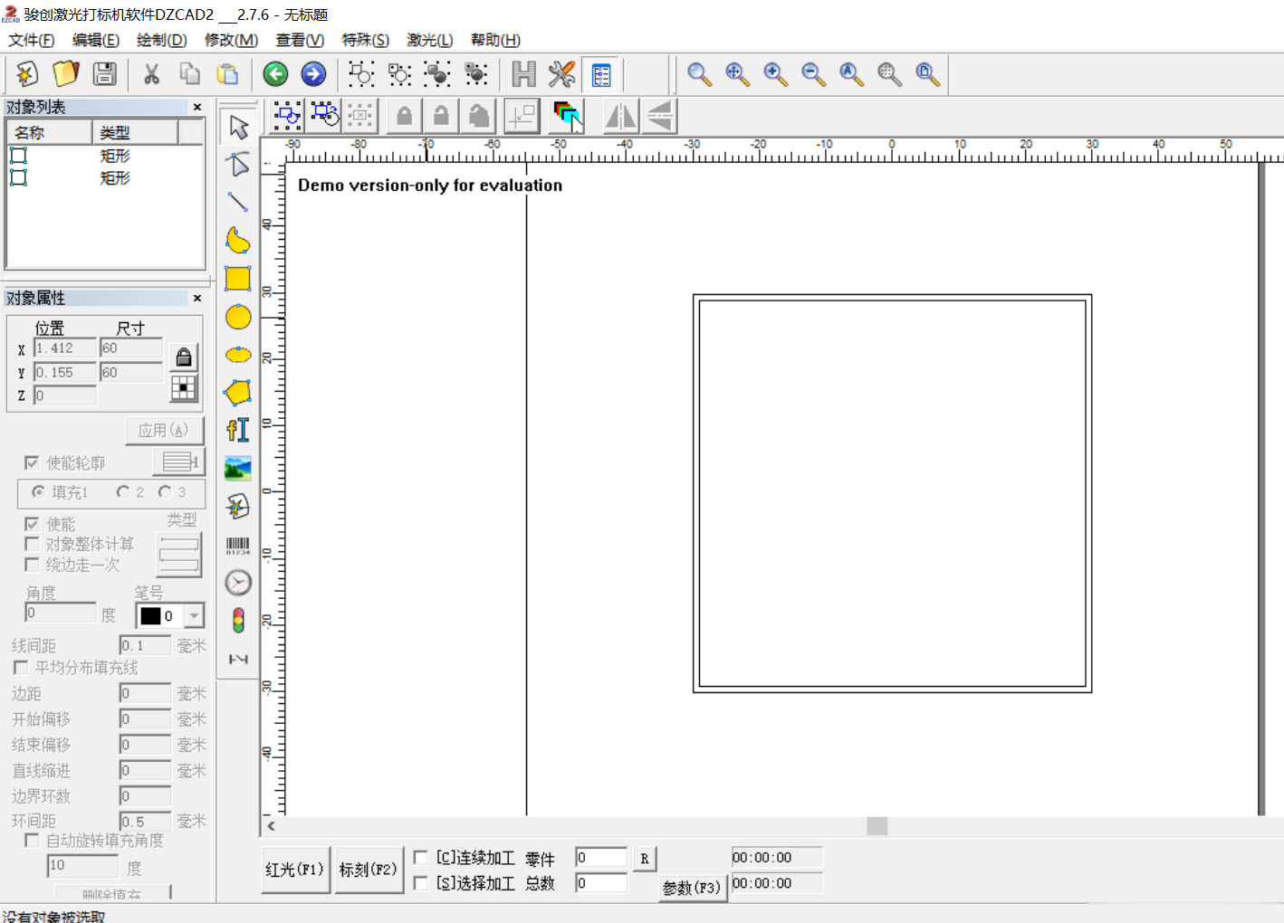Open the 查看(V) menu
Image resolution: width=1284 pixels, height=923 pixels.
click(300, 40)
